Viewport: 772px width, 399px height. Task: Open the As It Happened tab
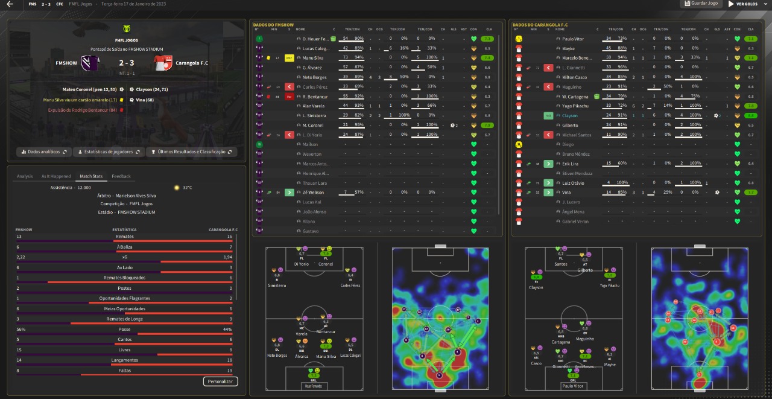56,176
